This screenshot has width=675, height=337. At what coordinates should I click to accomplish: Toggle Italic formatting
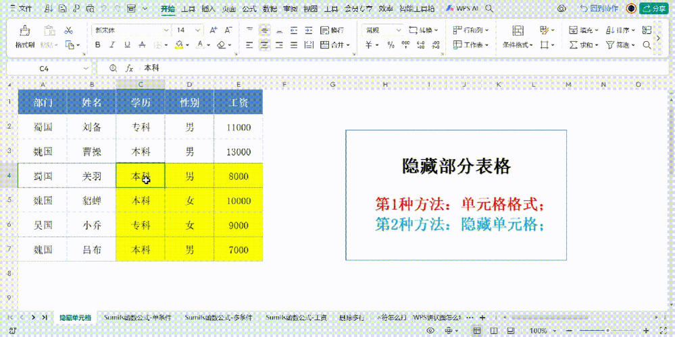112,44
